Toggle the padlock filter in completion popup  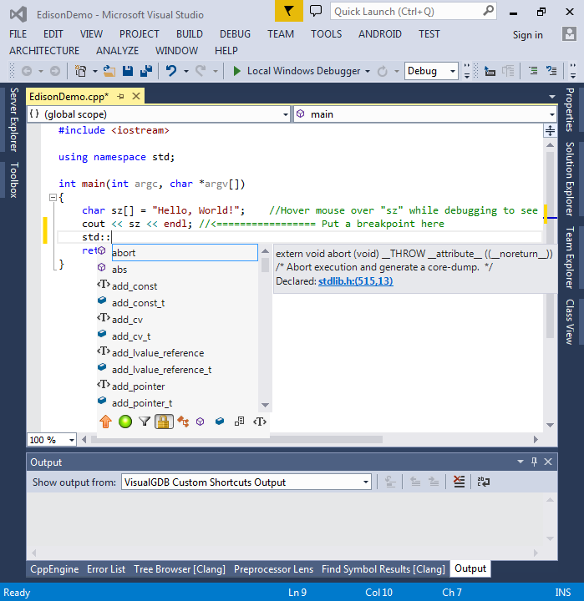pos(164,422)
